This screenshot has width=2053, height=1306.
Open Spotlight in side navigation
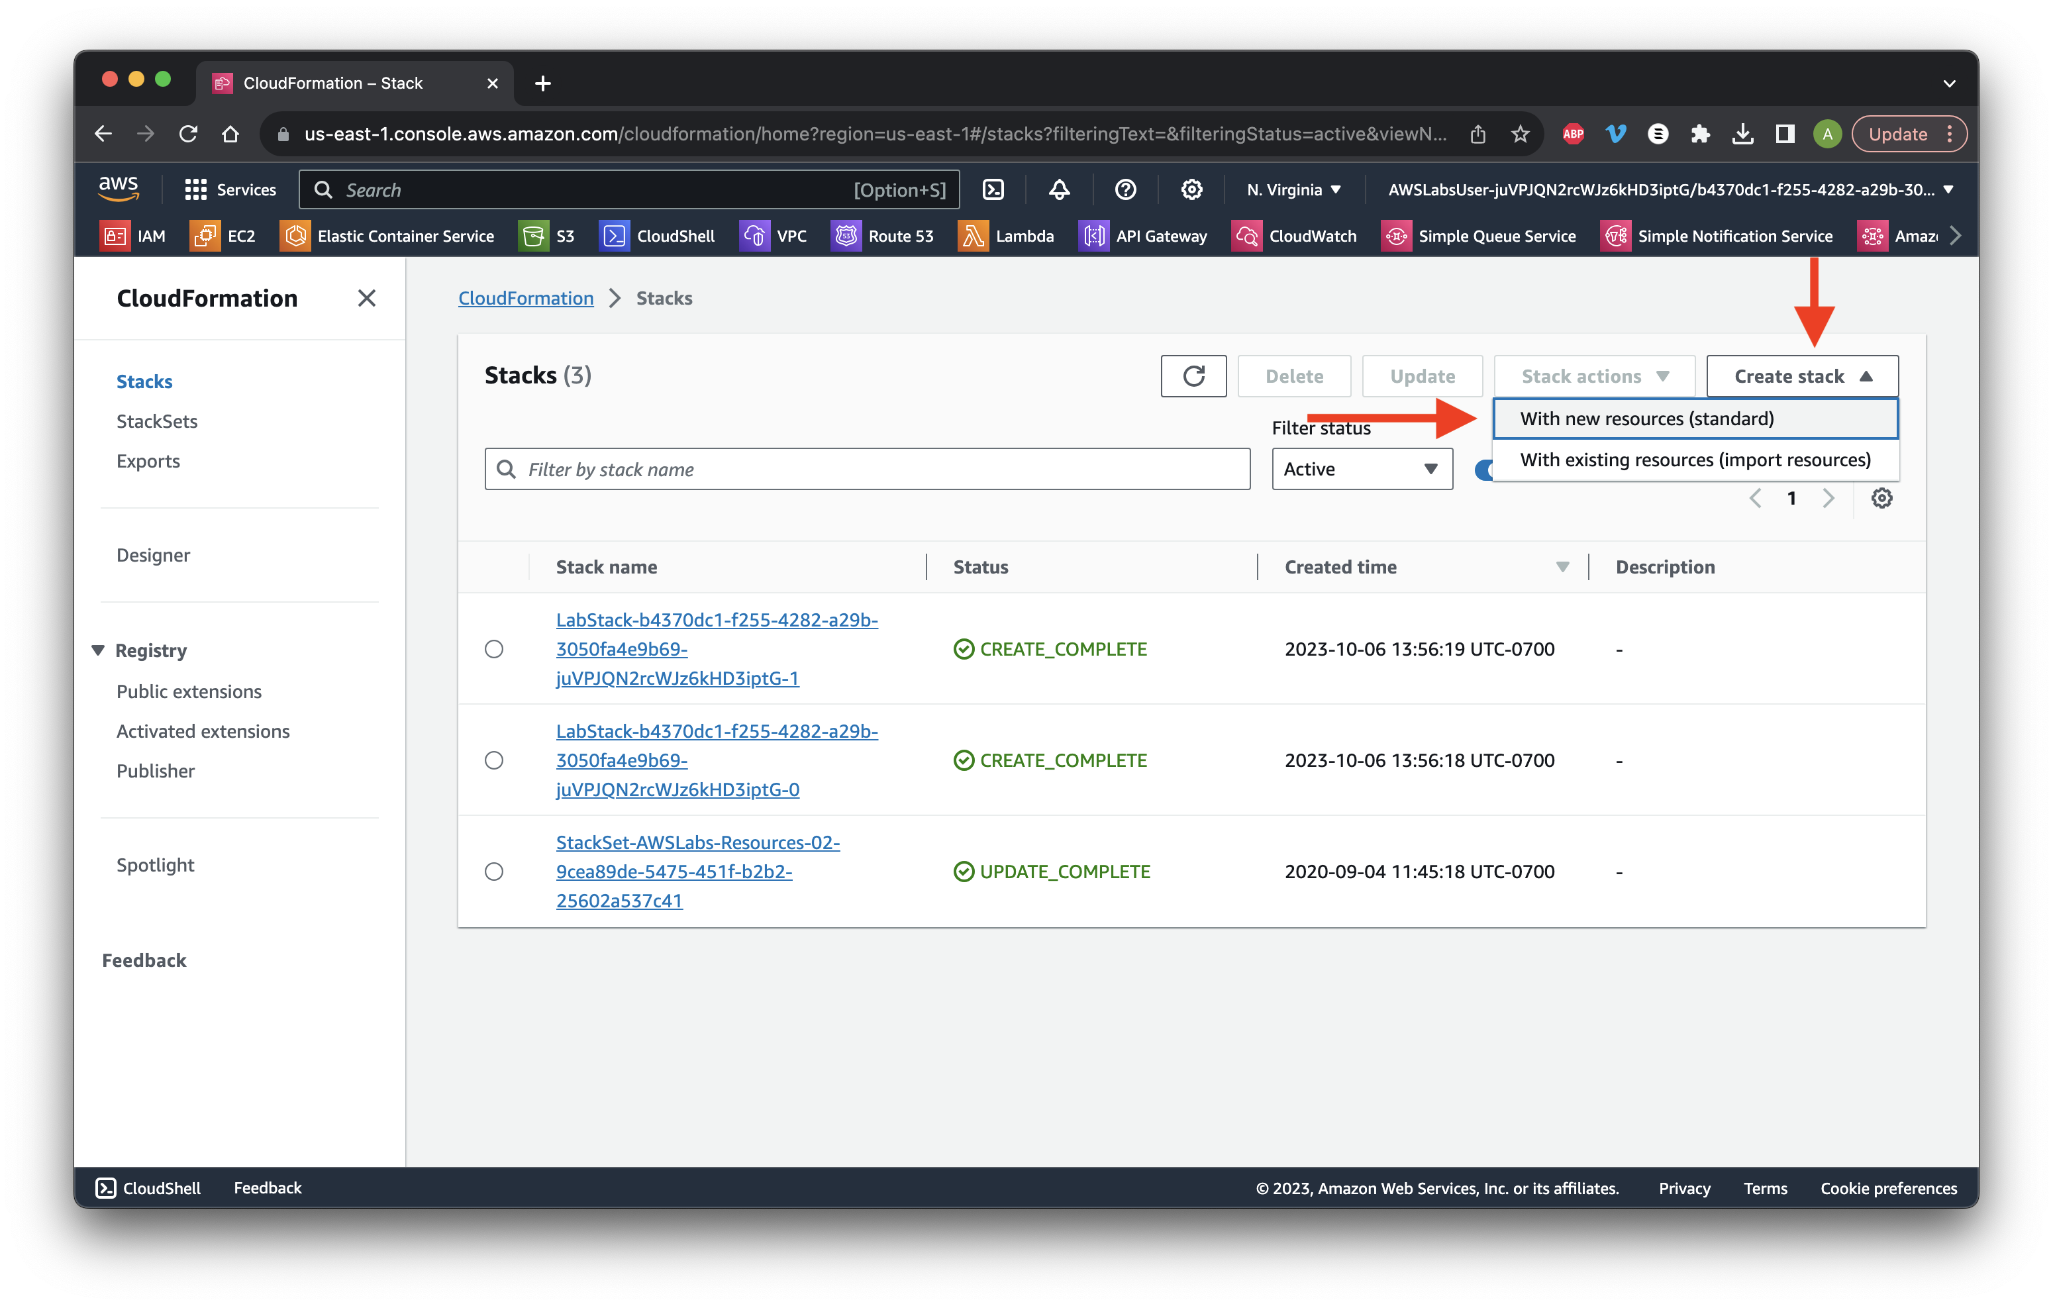(155, 864)
